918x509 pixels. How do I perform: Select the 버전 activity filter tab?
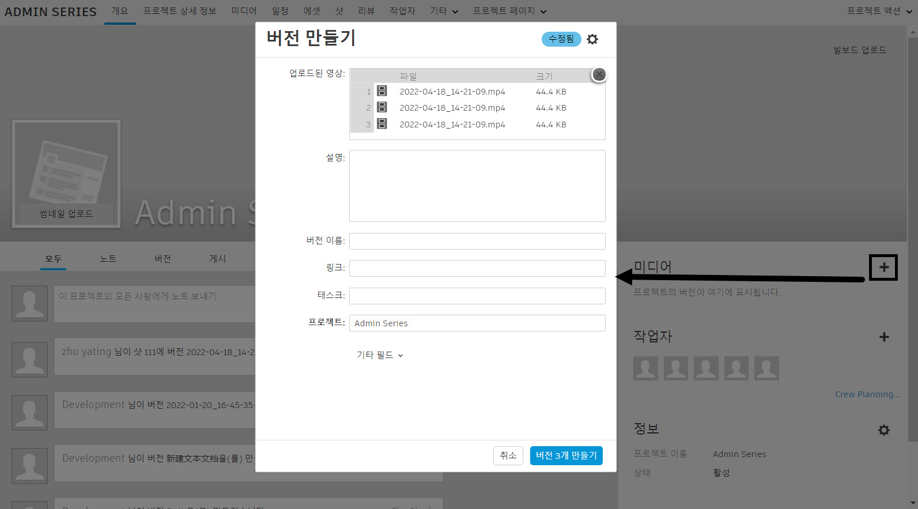tap(163, 259)
